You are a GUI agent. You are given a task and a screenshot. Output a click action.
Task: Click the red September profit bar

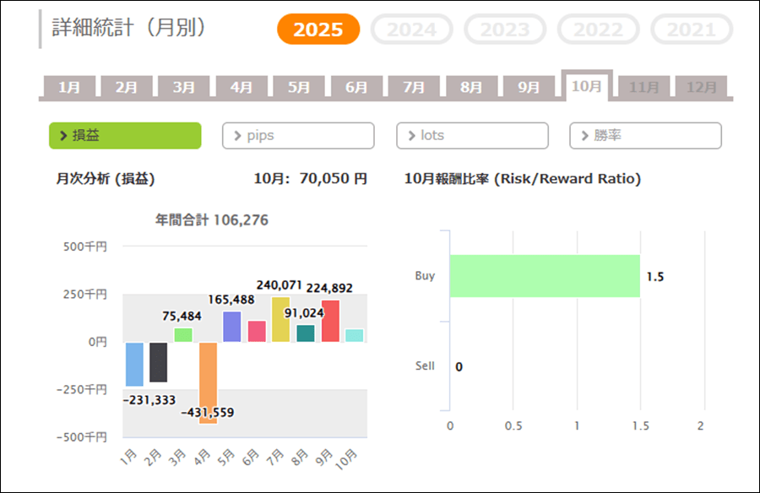(330, 321)
